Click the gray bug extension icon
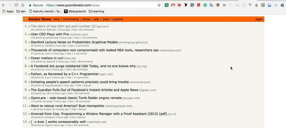Image resolution: width=286 pixels, height=128 pixels. (257, 5)
